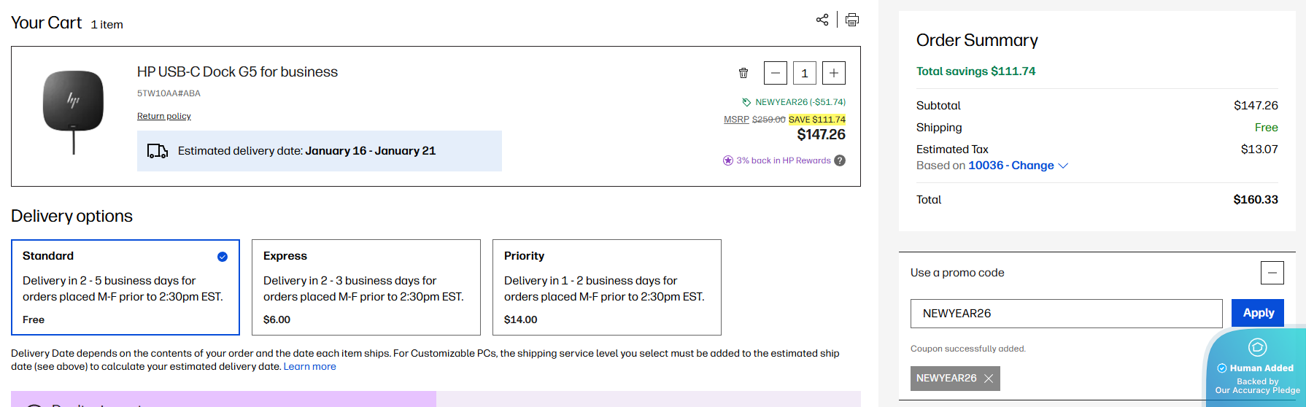The width and height of the screenshot is (1306, 407).
Task: Select Priority delivery option
Action: pyautogui.click(x=607, y=287)
